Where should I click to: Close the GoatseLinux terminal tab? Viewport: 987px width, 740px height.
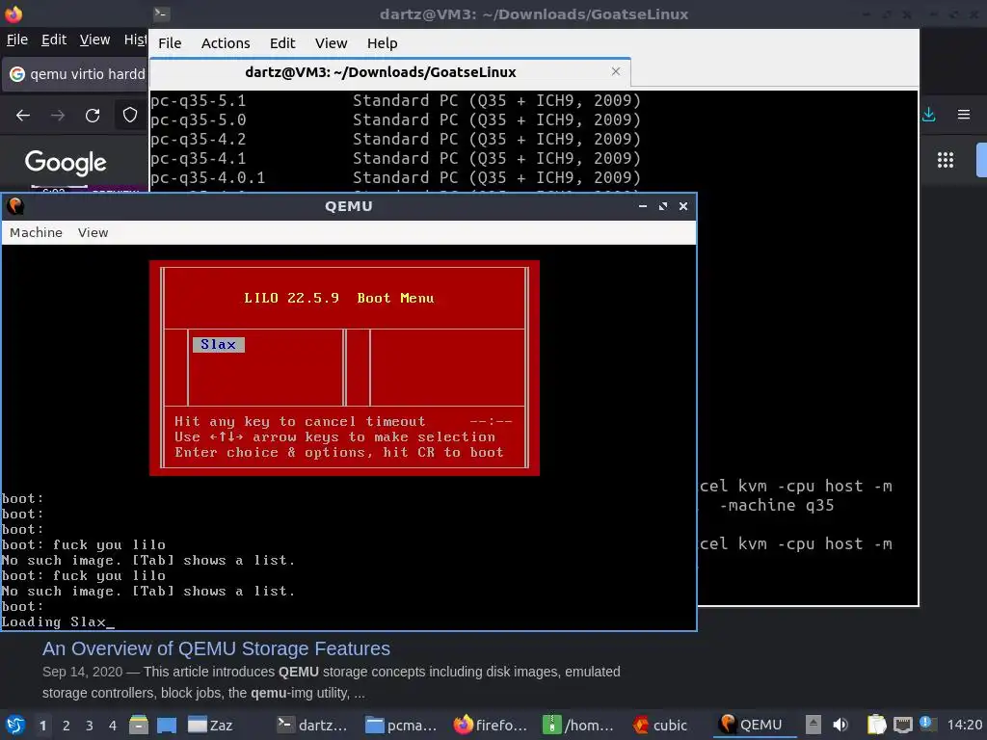pos(616,71)
